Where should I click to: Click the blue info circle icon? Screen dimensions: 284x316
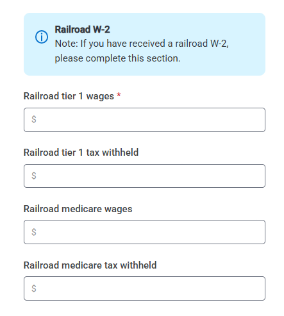tap(42, 37)
